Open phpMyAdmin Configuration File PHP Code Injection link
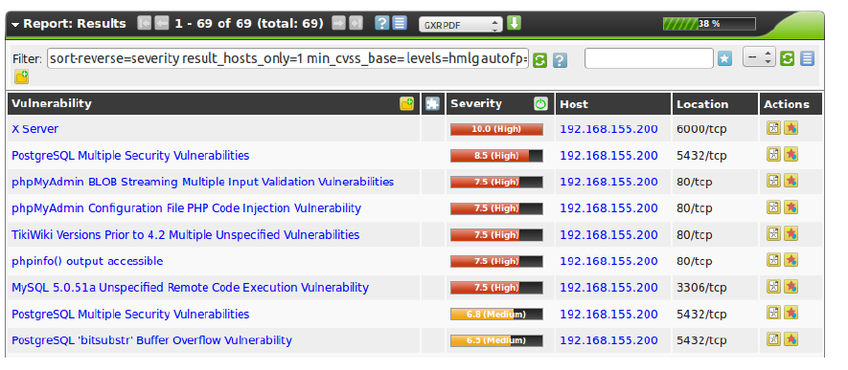The width and height of the screenshot is (848, 370). click(187, 208)
